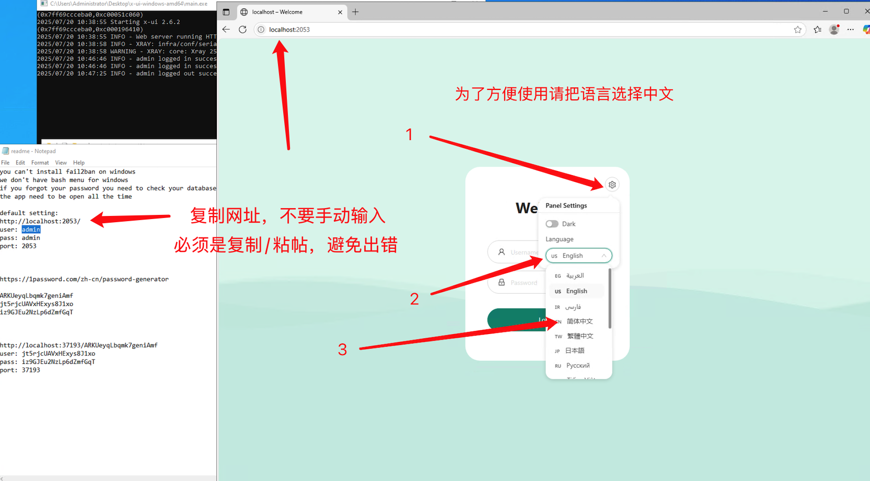The height and width of the screenshot is (481, 870).
Task: Click the refresh page icon
Action: [242, 30]
